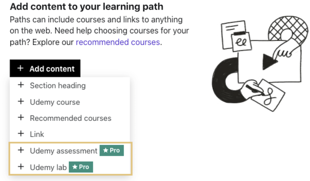Click plus icon beside Udemy lab
310x181 pixels.
pyautogui.click(x=21, y=167)
